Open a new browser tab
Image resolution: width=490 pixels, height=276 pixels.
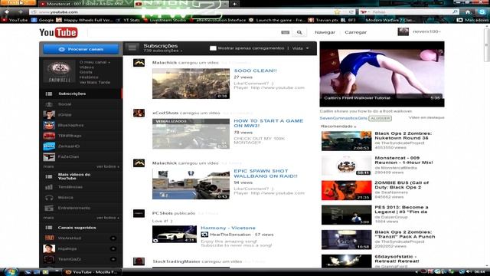click(x=234, y=4)
